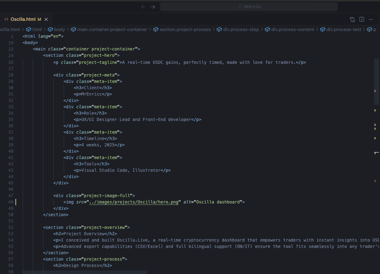Click line number 26 in gutter
This screenshot has width=380, height=274.
tap(11, 62)
